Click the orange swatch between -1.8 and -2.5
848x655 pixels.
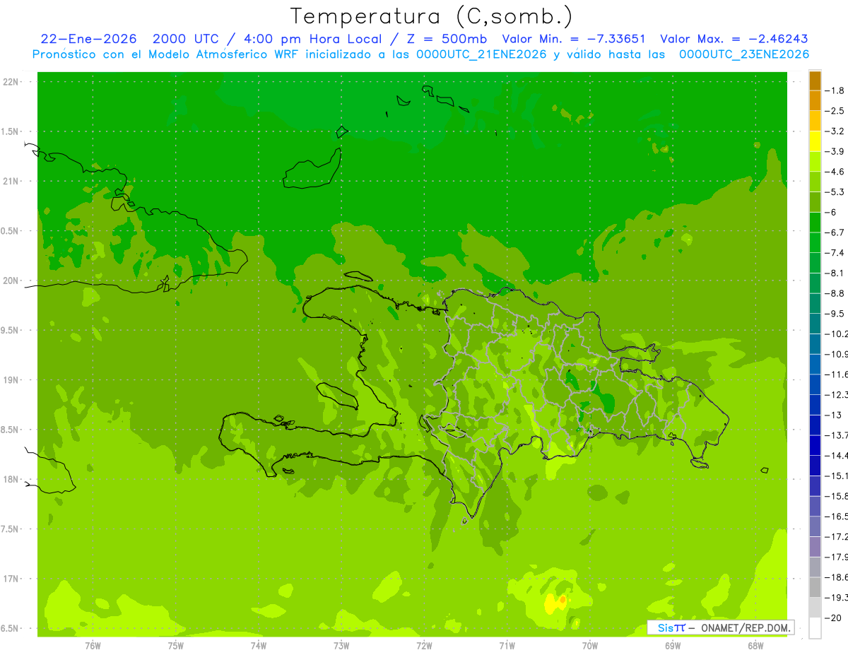coord(815,101)
